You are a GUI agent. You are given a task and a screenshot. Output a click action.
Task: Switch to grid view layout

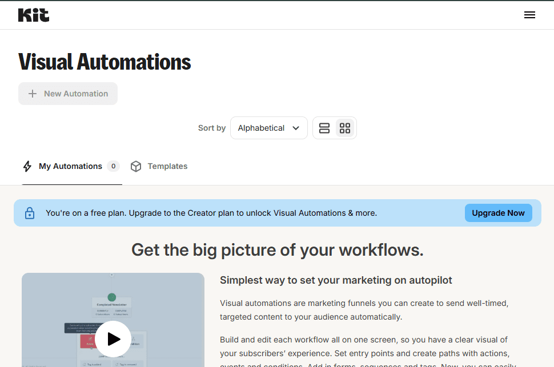pos(345,128)
